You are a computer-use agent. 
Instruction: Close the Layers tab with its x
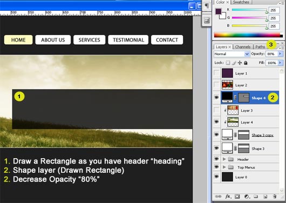230,47
